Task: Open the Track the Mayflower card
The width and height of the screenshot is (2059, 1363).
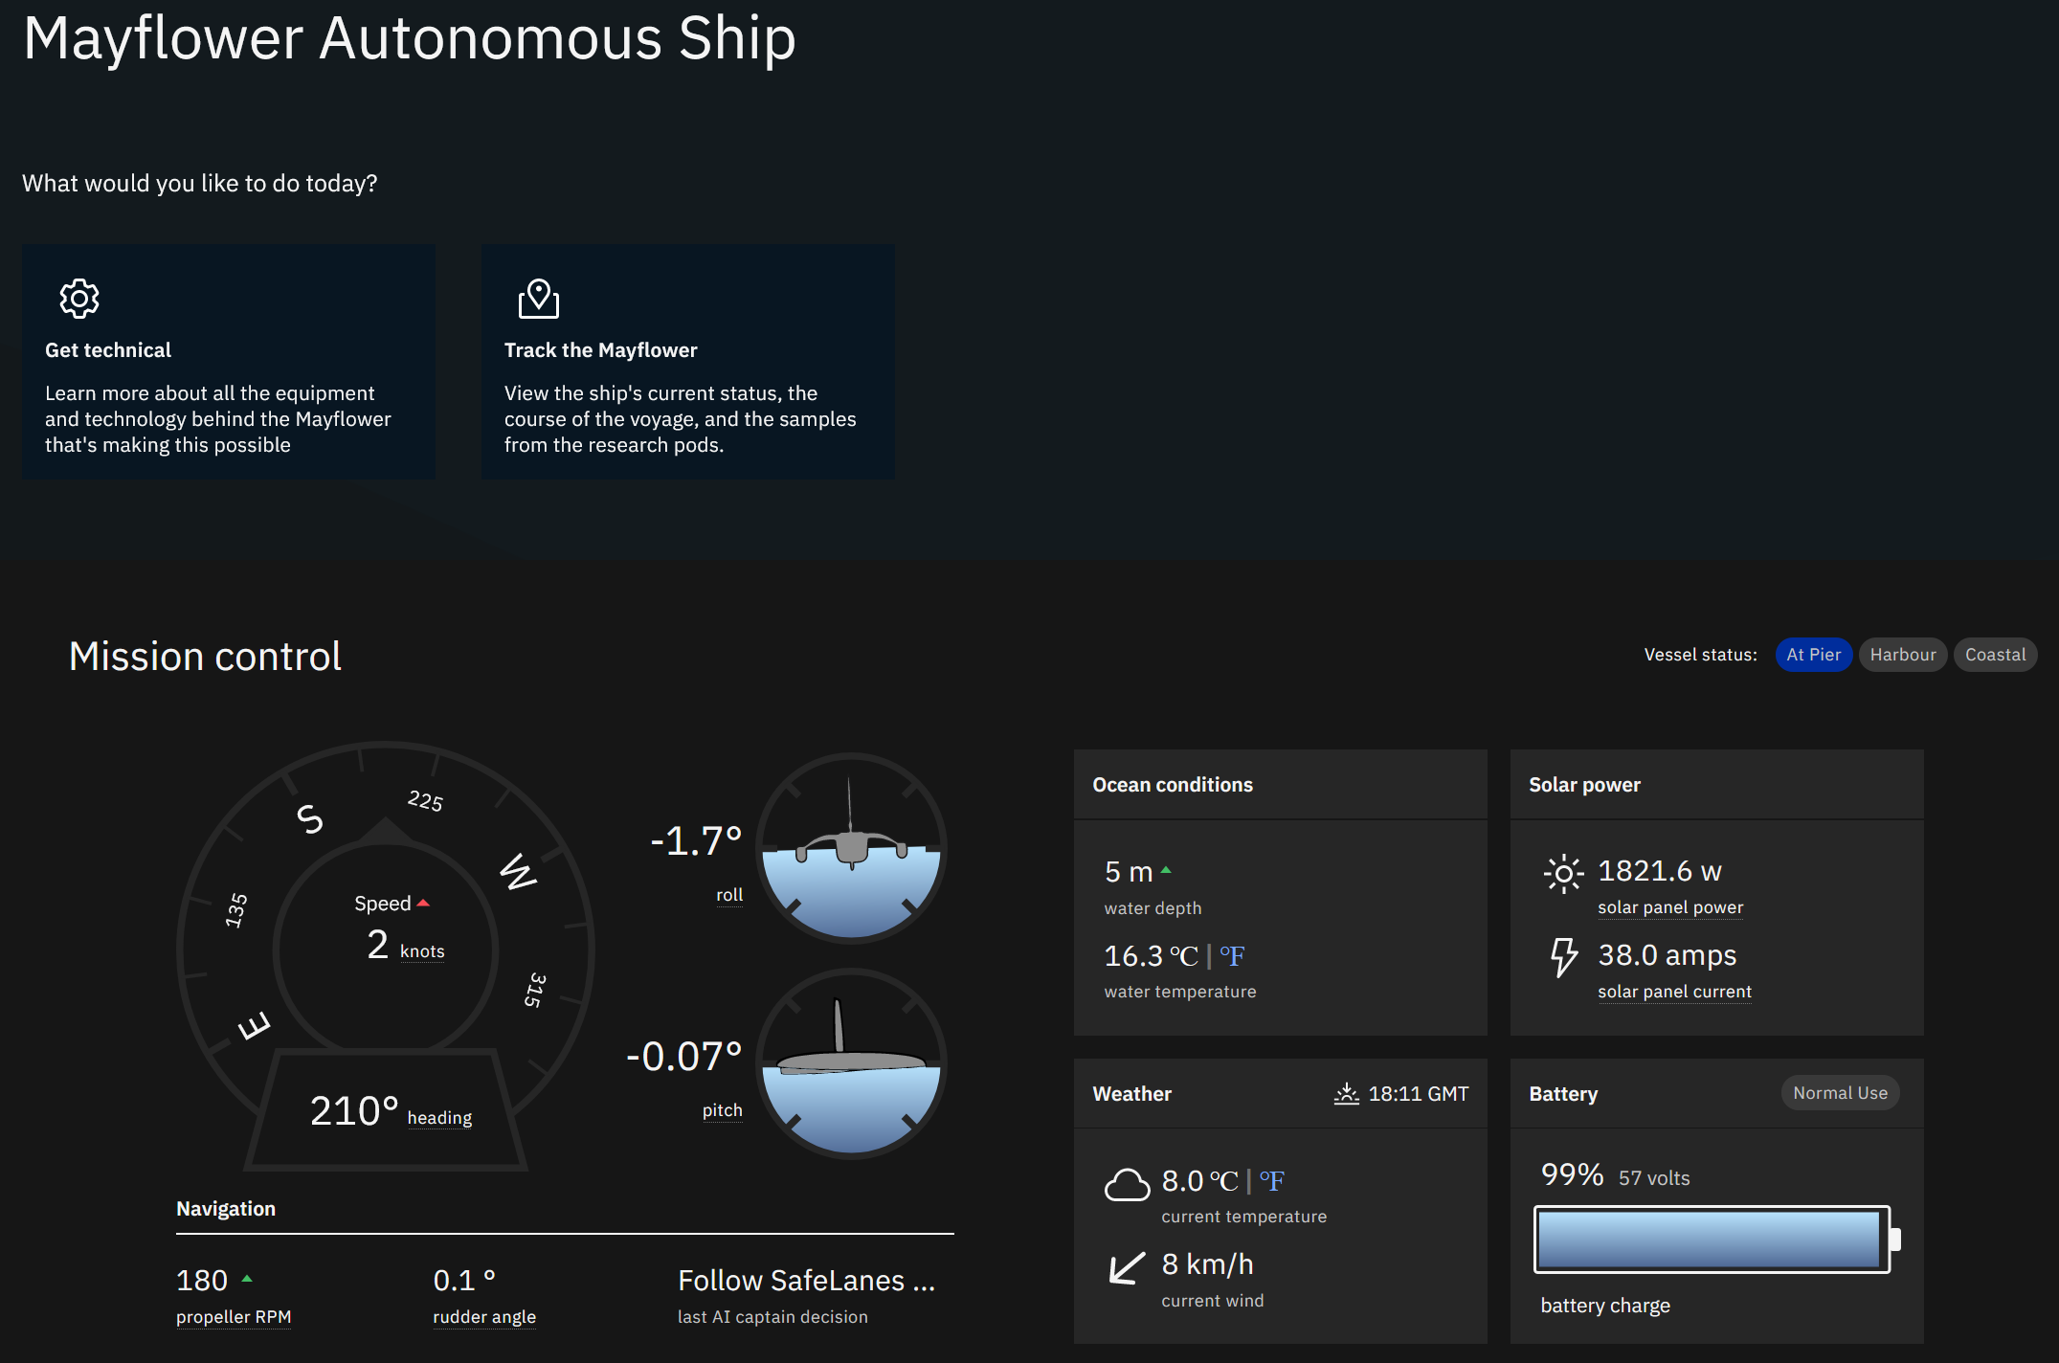Action: 688,362
